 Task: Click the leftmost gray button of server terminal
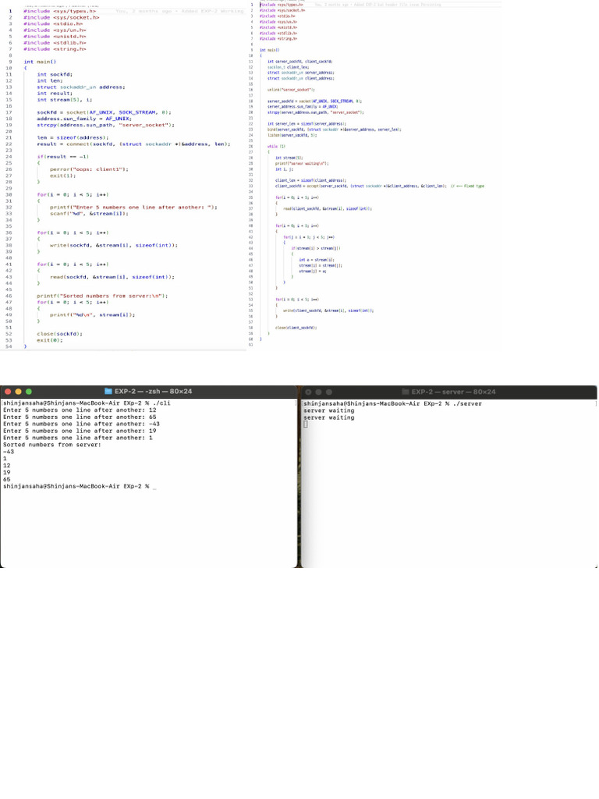click(x=309, y=392)
